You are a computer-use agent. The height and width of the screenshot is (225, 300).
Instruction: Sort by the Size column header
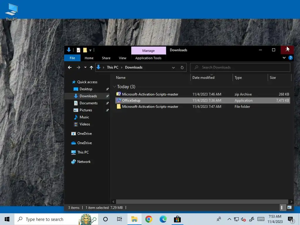click(x=273, y=77)
